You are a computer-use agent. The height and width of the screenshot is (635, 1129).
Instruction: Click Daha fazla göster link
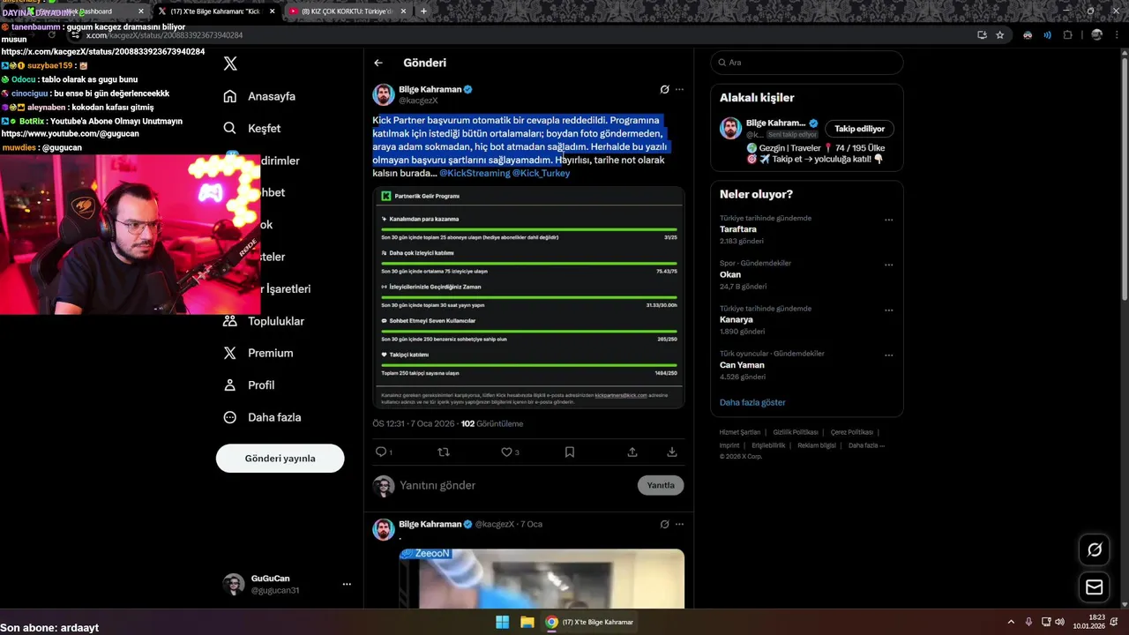(x=752, y=402)
